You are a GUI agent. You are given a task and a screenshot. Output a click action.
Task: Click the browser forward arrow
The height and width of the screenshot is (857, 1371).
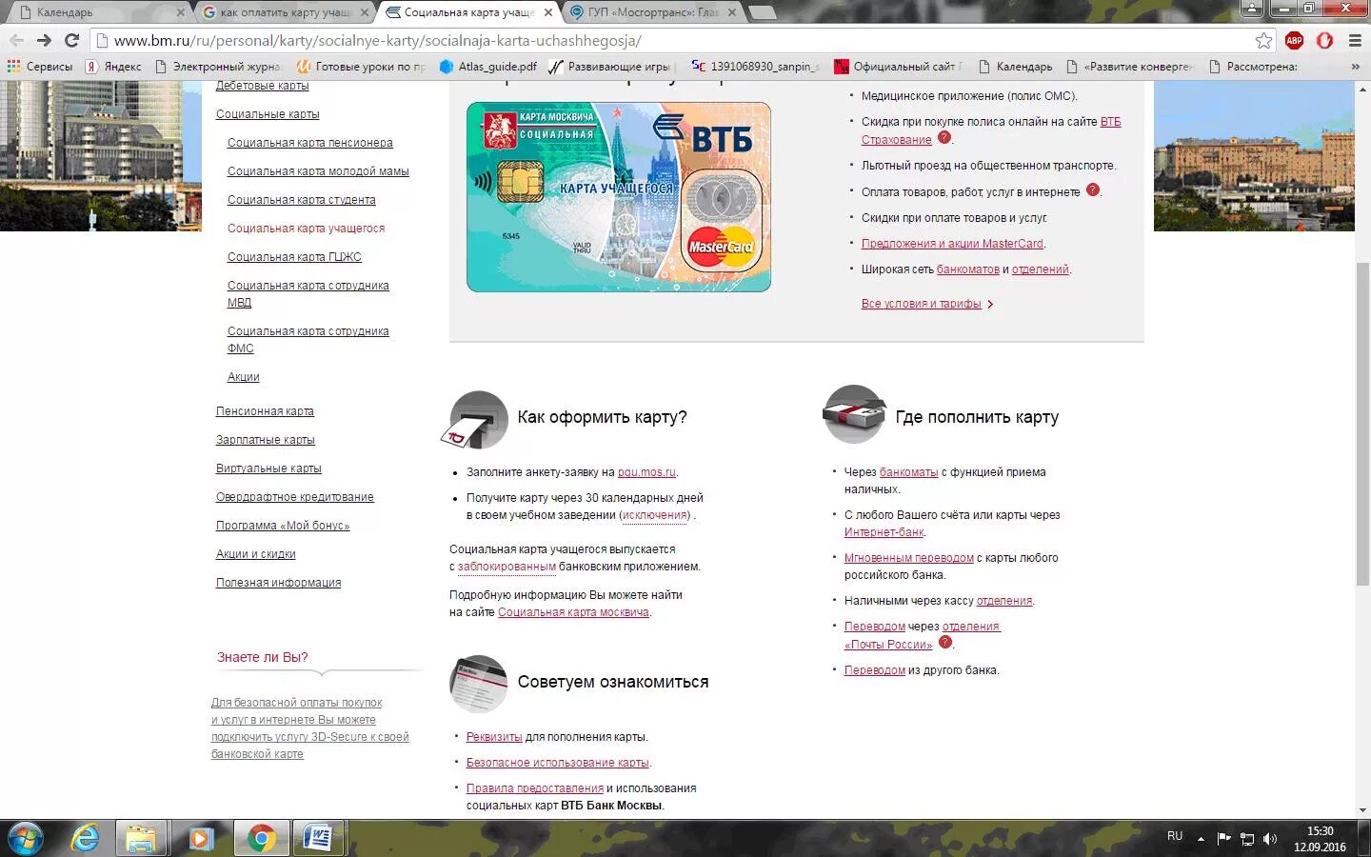click(44, 40)
